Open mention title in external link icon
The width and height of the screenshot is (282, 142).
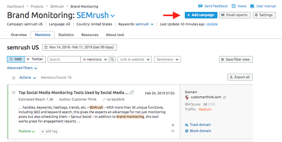(x=132, y=92)
